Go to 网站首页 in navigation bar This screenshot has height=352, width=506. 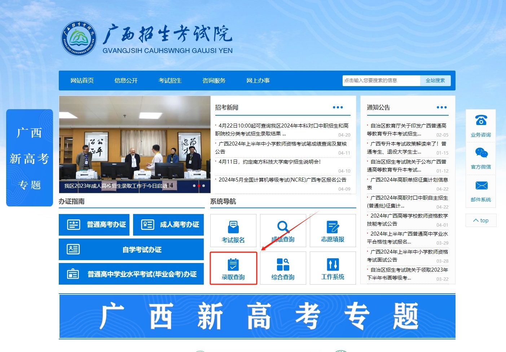82,80
